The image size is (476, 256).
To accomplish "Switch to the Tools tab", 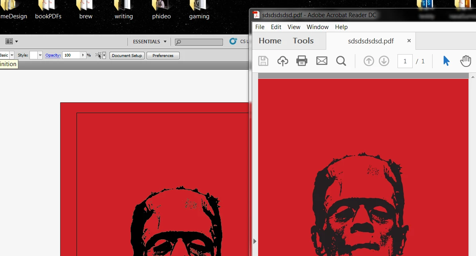I will (303, 41).
